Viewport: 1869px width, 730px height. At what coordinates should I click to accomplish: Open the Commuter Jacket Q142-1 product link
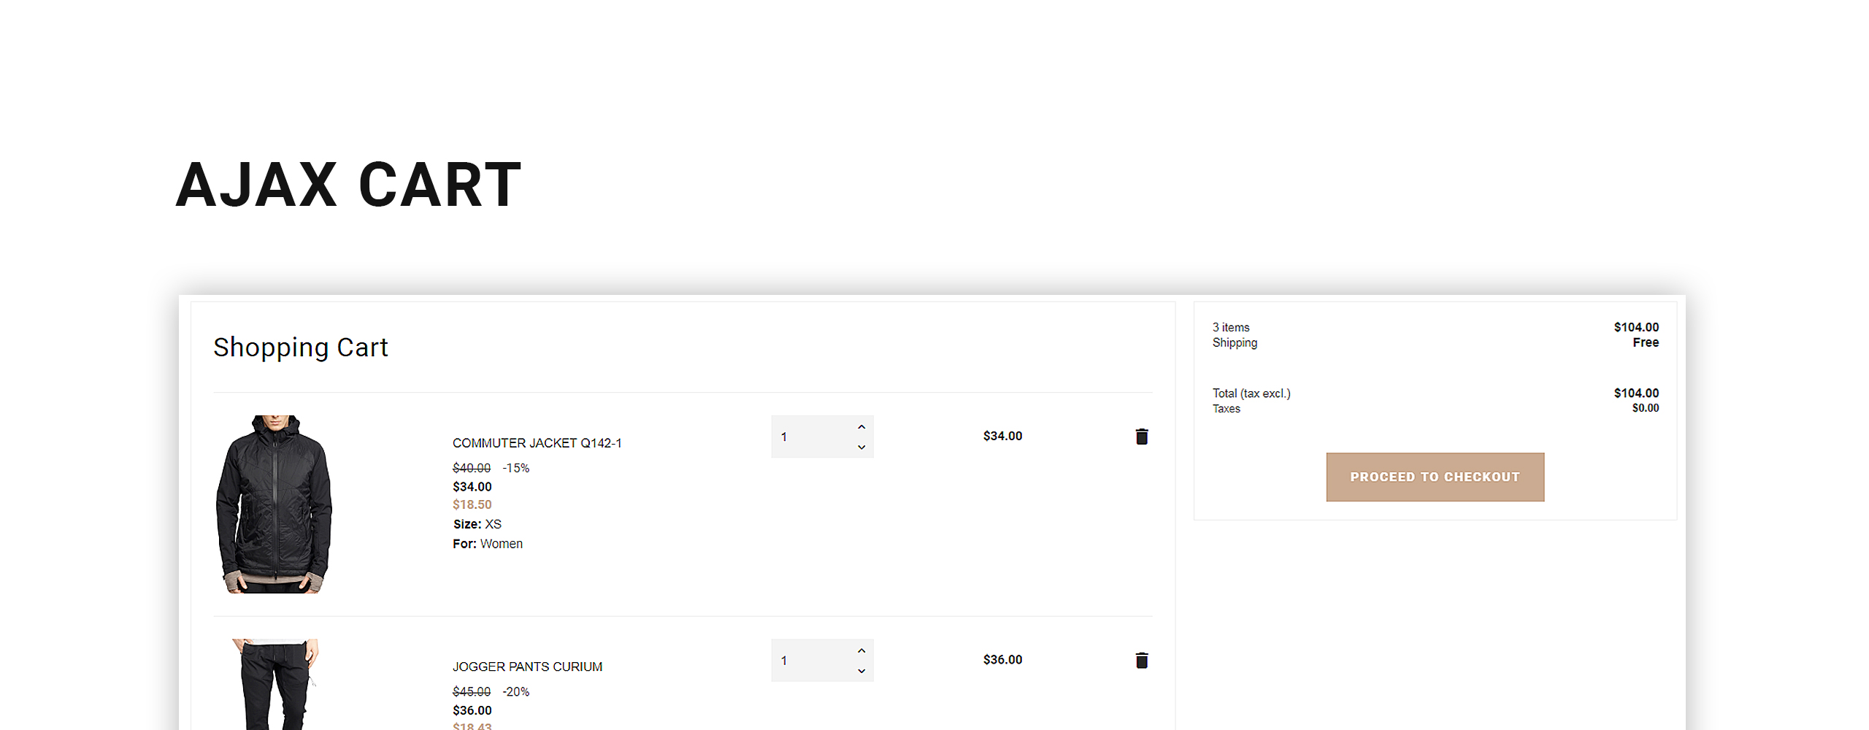pyautogui.click(x=537, y=443)
